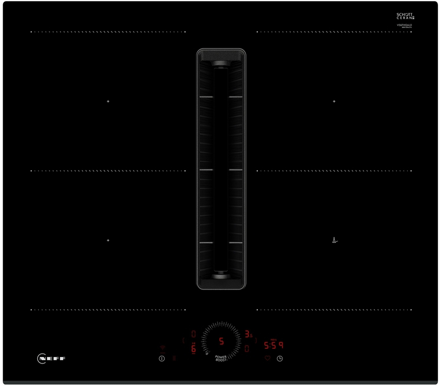
Task: Tap the Wi-Fi Home Connect icon
Action: point(162,347)
